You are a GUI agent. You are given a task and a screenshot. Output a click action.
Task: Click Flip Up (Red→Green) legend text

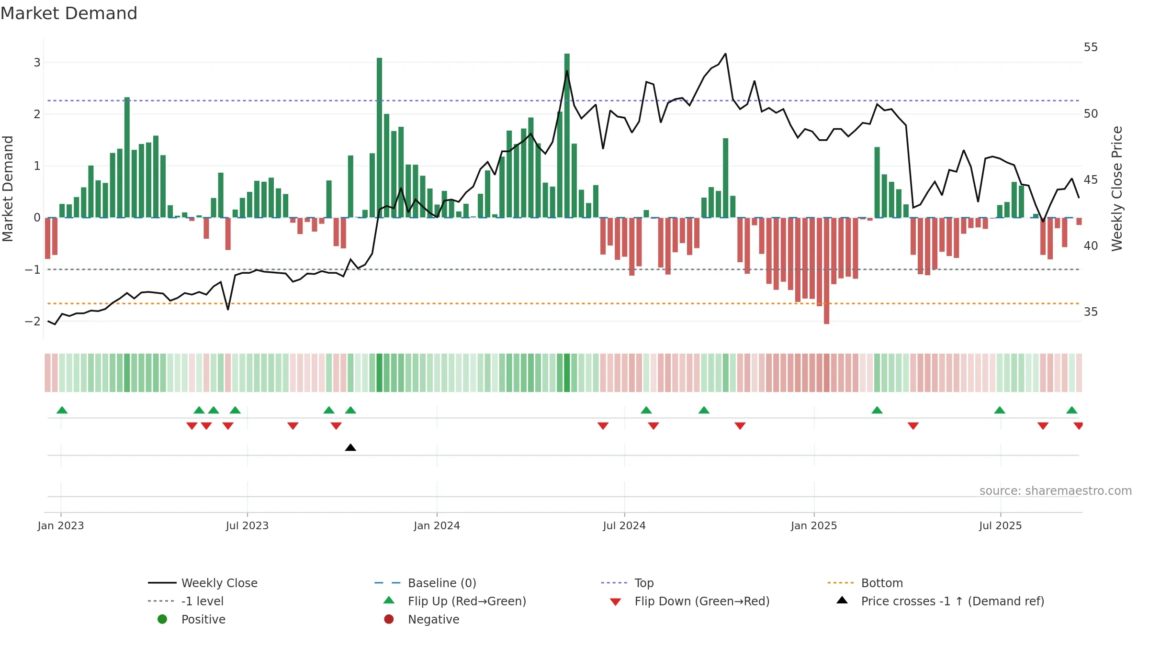tap(467, 601)
